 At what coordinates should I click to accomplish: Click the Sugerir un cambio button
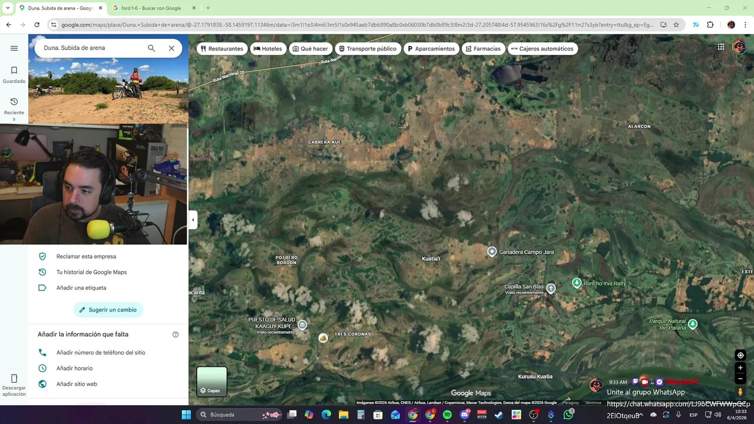tap(108, 310)
